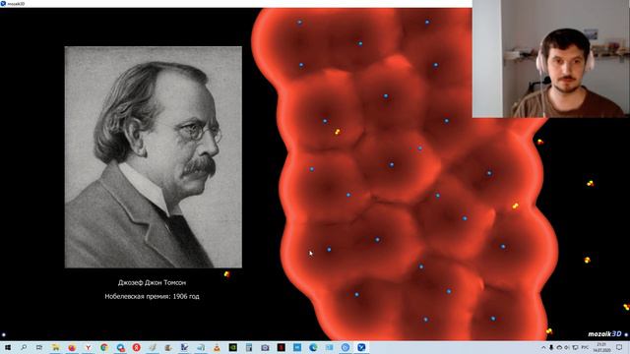This screenshot has width=630, height=354.
Task: Switch to the mozaik3D taskbar app icon
Action: click(x=361, y=347)
